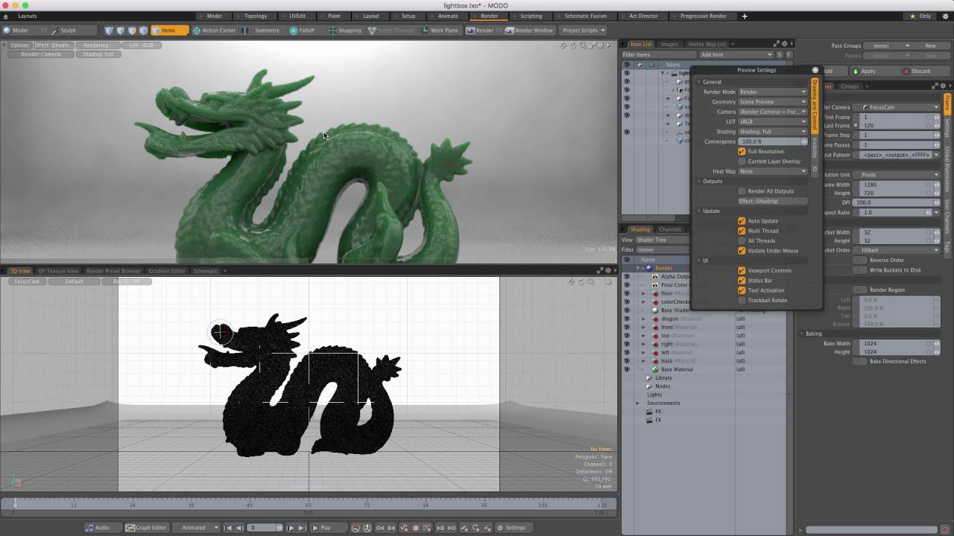Enable the Symmetry tool
The image size is (954, 536).
[x=262, y=31]
